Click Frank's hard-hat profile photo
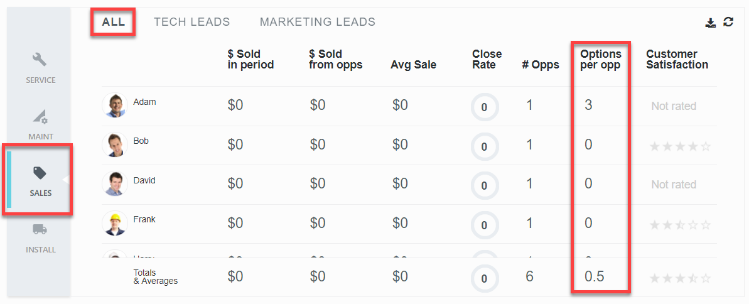The image size is (749, 304). coord(115,223)
